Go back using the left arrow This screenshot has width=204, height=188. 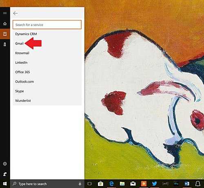16,13
